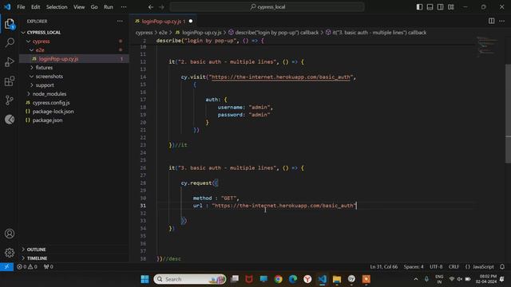Expand the support folder
The image size is (511, 287).
pyautogui.click(x=32, y=85)
